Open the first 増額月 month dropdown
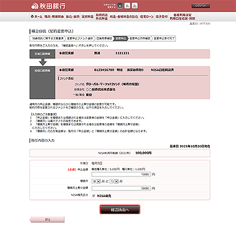 click(96, 181)
